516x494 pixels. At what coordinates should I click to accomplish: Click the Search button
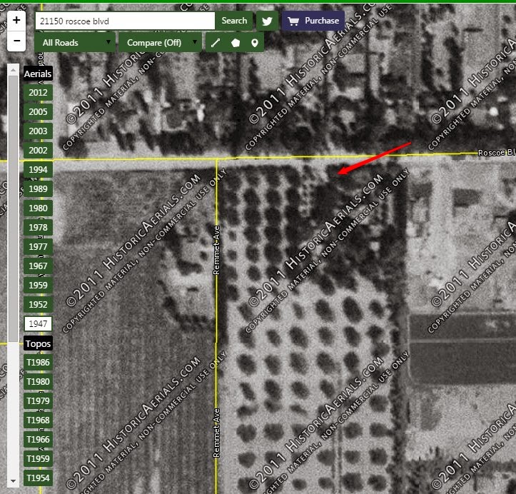click(x=234, y=21)
